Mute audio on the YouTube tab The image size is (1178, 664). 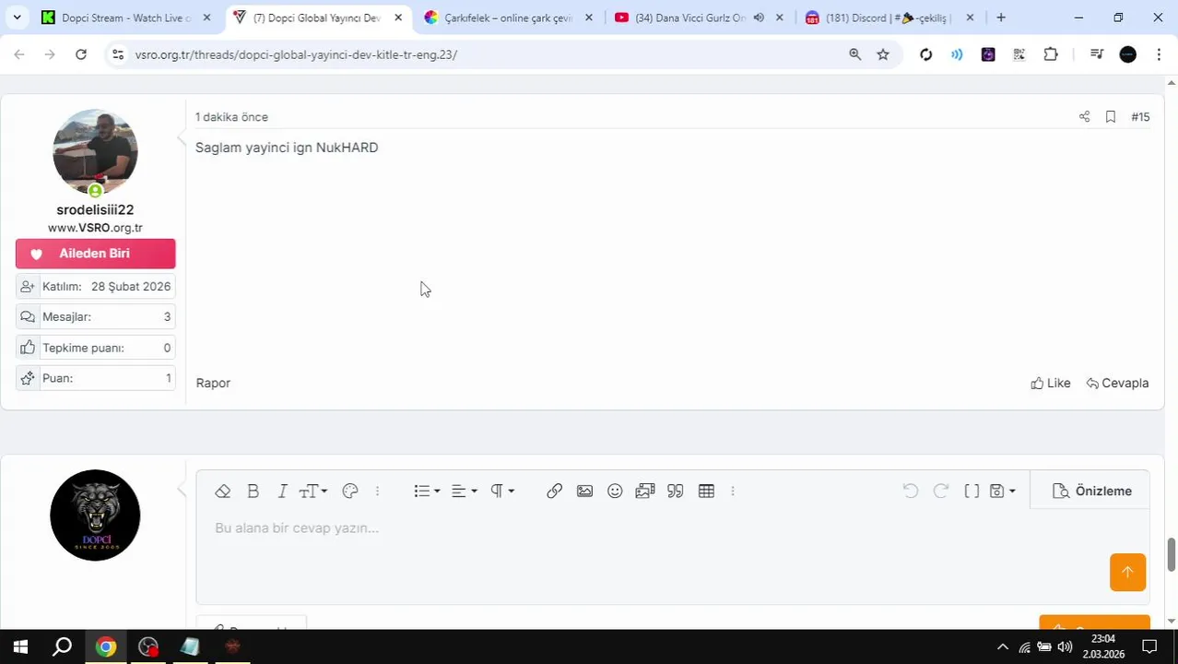[x=759, y=18]
